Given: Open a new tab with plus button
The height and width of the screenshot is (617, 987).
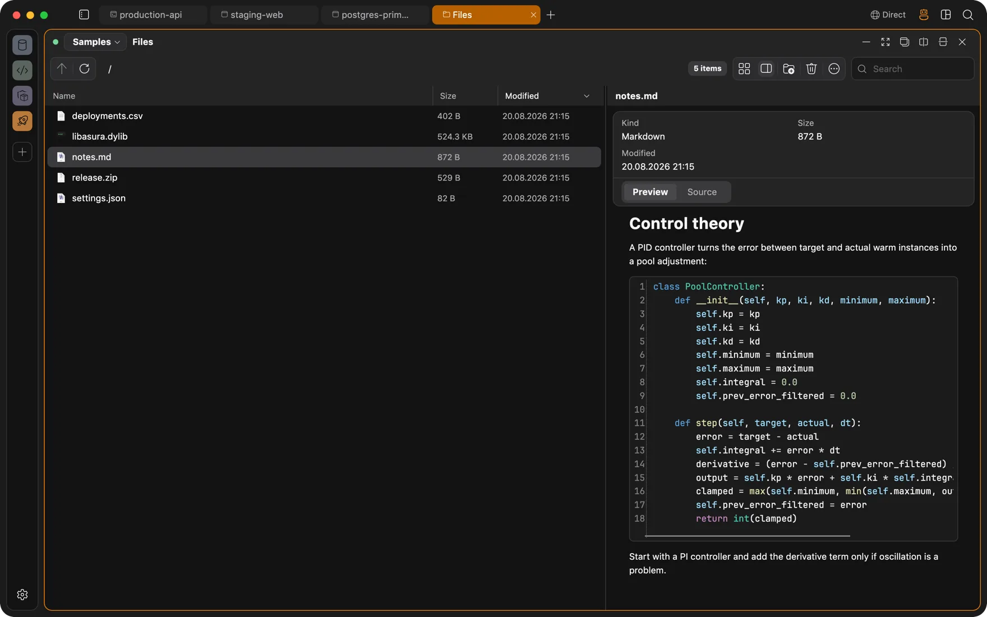Looking at the screenshot, I should tap(551, 15).
